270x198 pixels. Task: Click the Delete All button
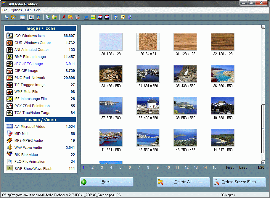click(x=183, y=182)
